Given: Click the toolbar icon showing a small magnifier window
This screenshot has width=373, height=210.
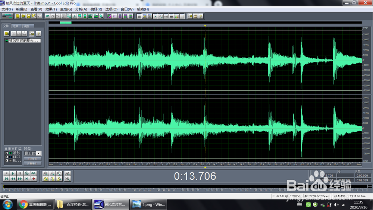Looking at the screenshot, I should (160, 16).
